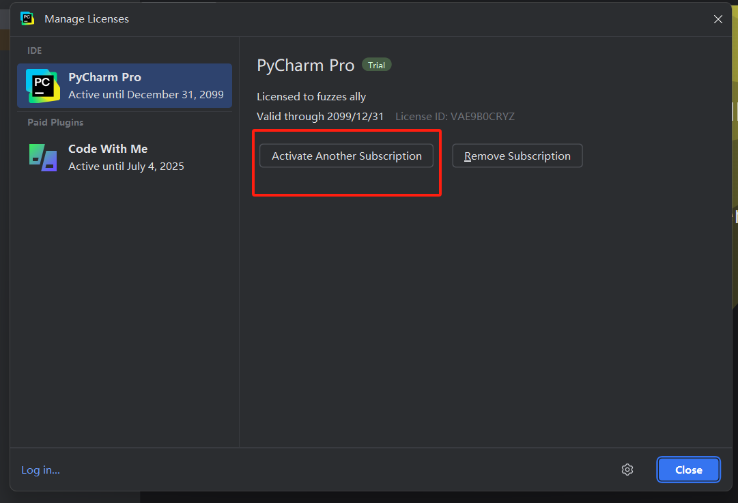The image size is (738, 503).
Task: Select Code With Me plugin entry
Action: (124, 158)
